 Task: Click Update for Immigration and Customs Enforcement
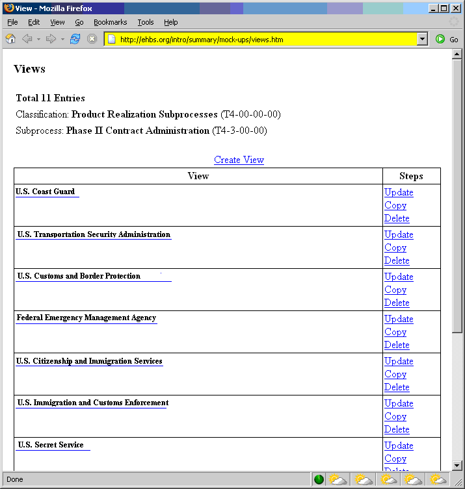click(x=399, y=403)
